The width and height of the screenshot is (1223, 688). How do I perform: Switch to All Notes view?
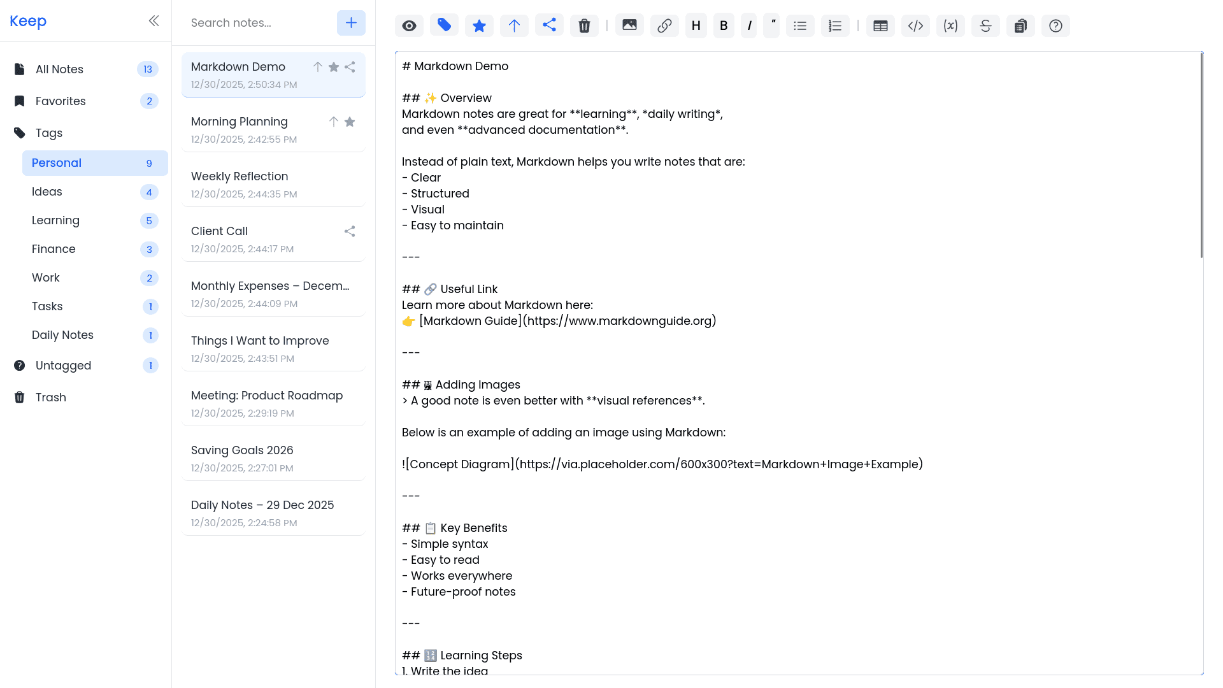pos(60,69)
